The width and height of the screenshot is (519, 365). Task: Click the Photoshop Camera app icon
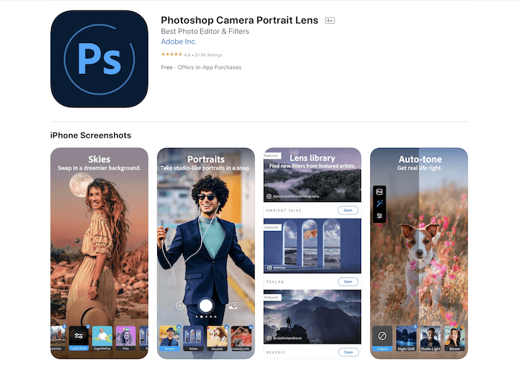click(x=99, y=58)
